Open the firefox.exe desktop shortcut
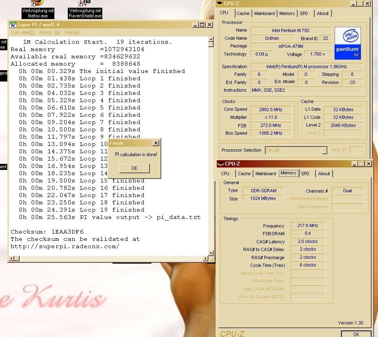378x337 pixels. [x=38, y=10]
